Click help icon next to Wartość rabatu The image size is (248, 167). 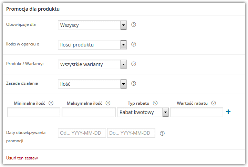point(214,103)
